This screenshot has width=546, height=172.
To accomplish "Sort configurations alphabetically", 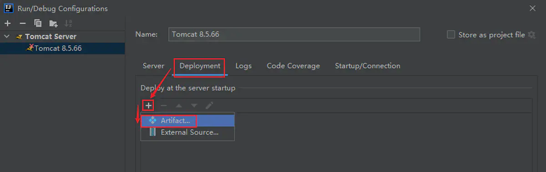I will [x=68, y=23].
